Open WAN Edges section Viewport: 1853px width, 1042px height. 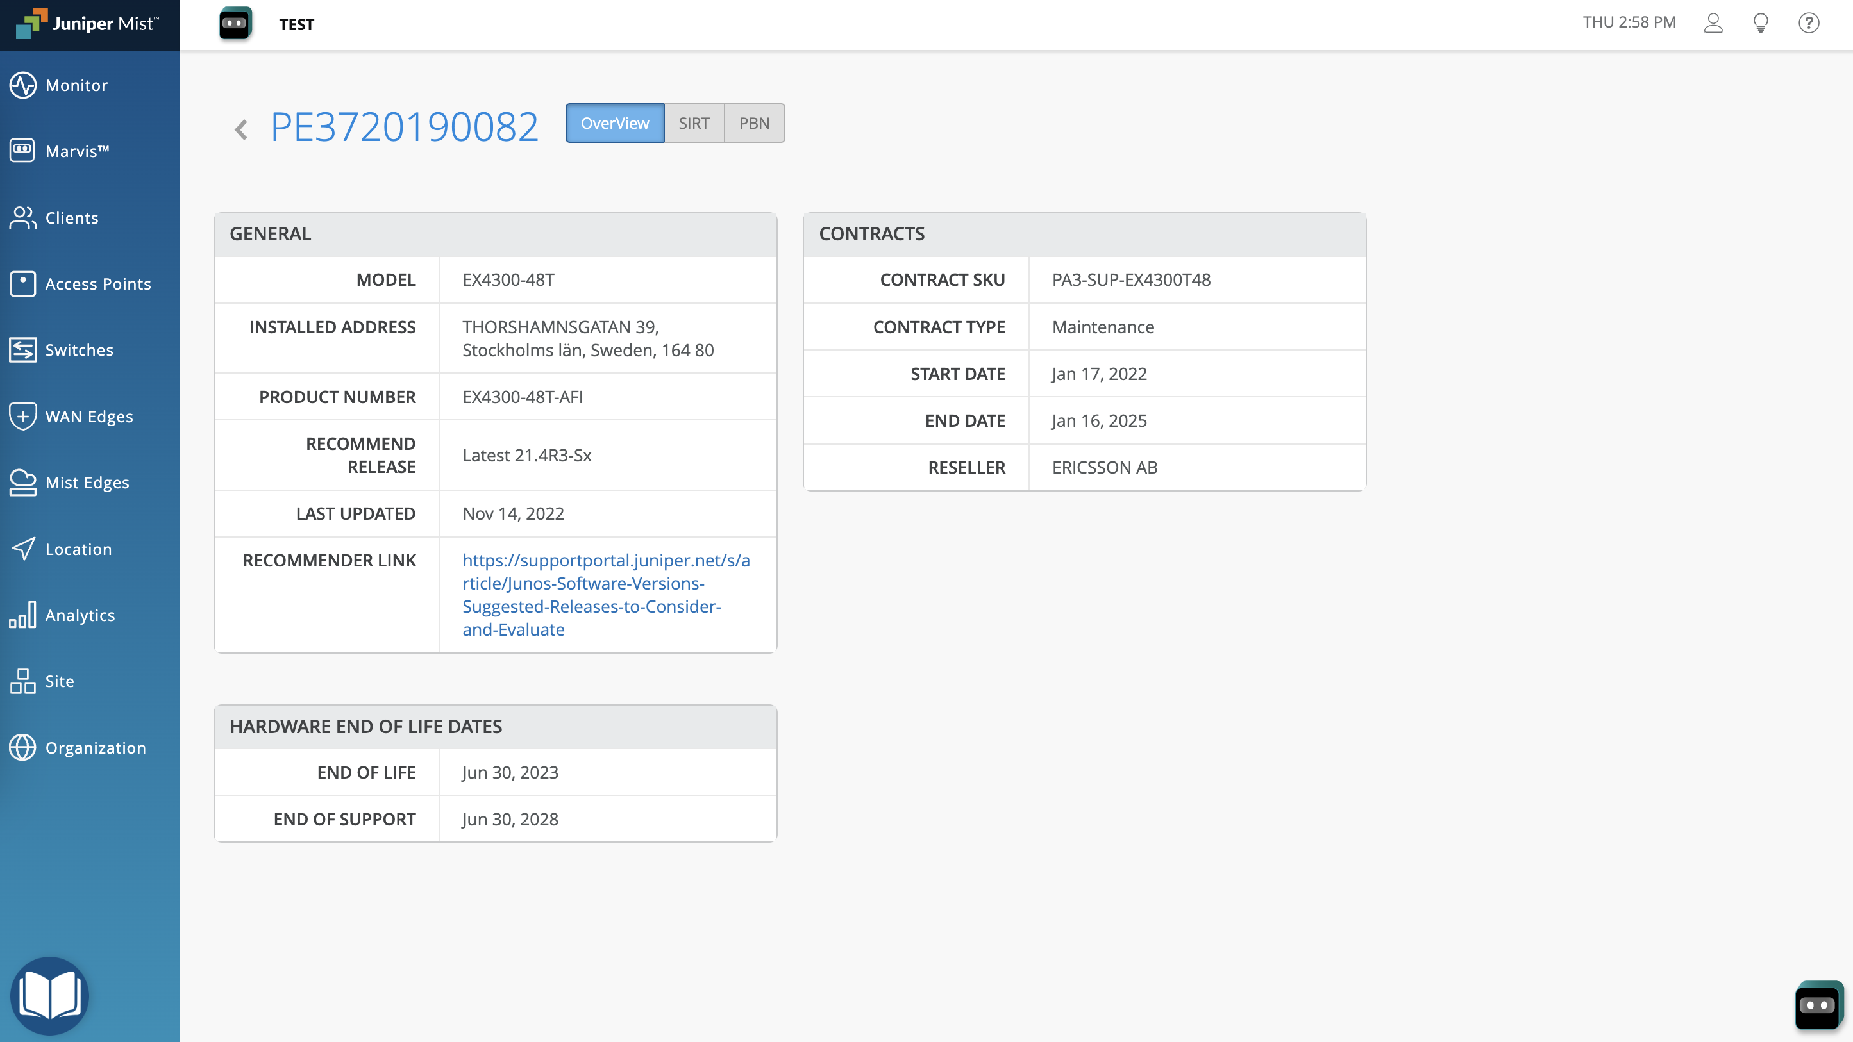pyautogui.click(x=88, y=417)
